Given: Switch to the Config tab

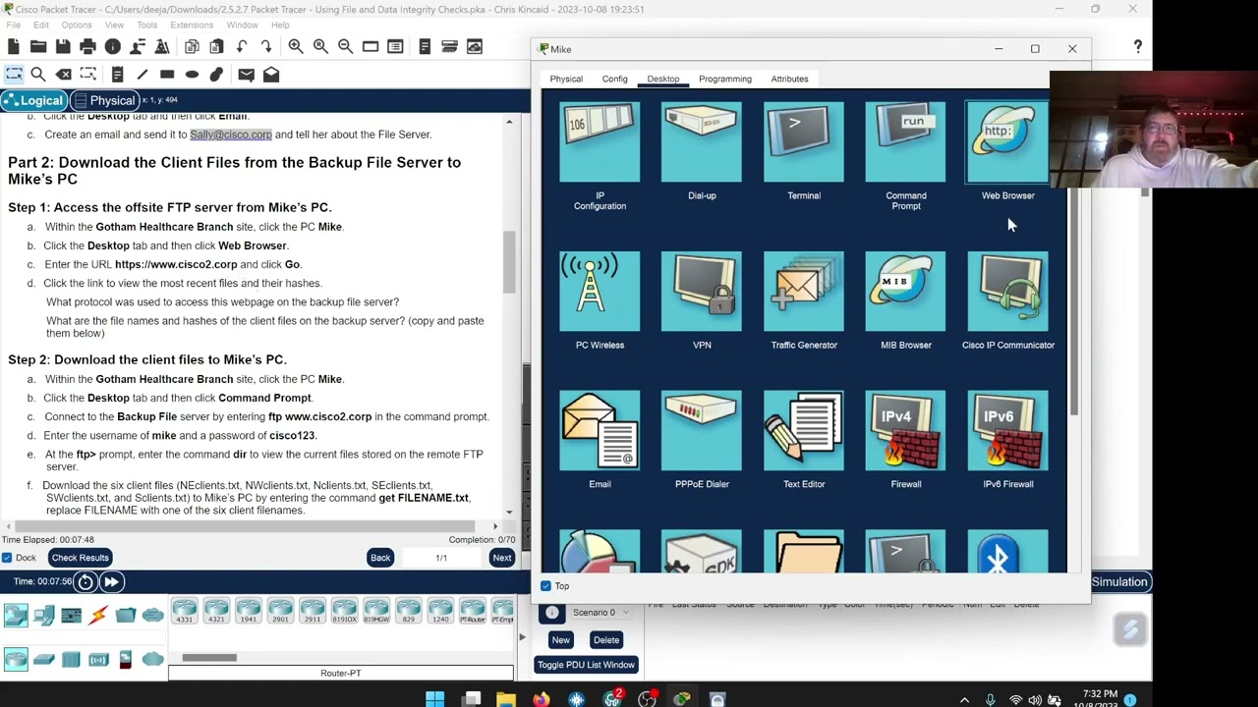Looking at the screenshot, I should click(x=614, y=79).
